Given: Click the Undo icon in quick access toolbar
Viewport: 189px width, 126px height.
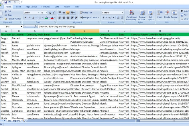Looking at the screenshot, I should (9, 2).
